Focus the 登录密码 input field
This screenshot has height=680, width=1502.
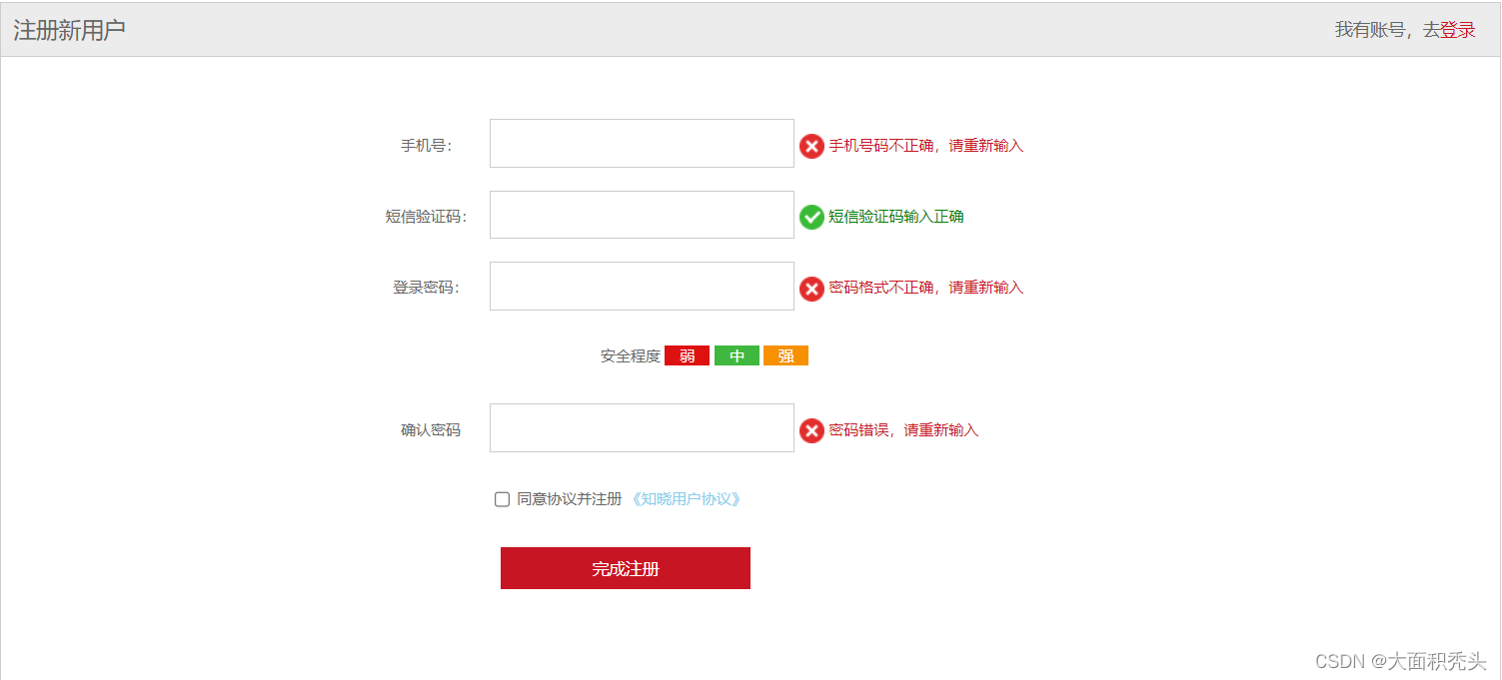coord(642,286)
